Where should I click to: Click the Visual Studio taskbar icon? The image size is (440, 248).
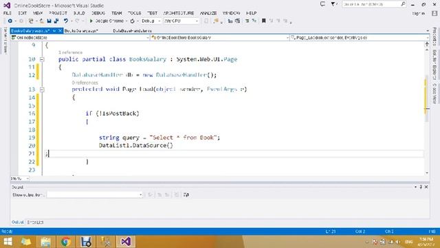tap(126, 242)
